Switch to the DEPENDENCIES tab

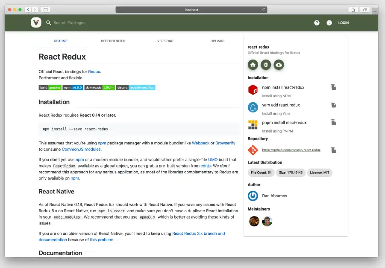pyautogui.click(x=113, y=41)
